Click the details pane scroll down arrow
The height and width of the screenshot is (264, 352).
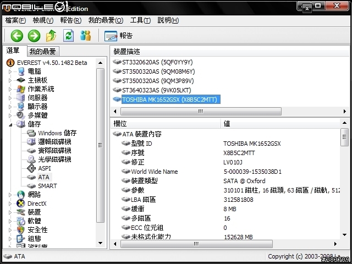pos(345,235)
